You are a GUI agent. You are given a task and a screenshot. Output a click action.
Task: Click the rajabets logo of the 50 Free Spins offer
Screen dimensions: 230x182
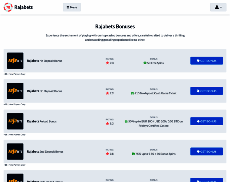point(15,61)
